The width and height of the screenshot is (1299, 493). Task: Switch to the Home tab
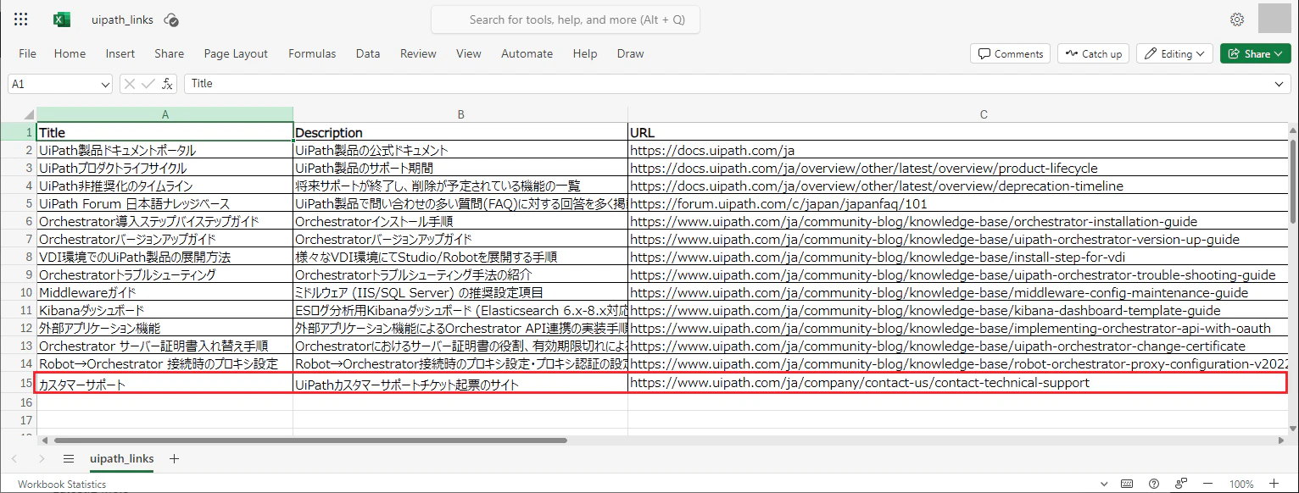tap(70, 53)
